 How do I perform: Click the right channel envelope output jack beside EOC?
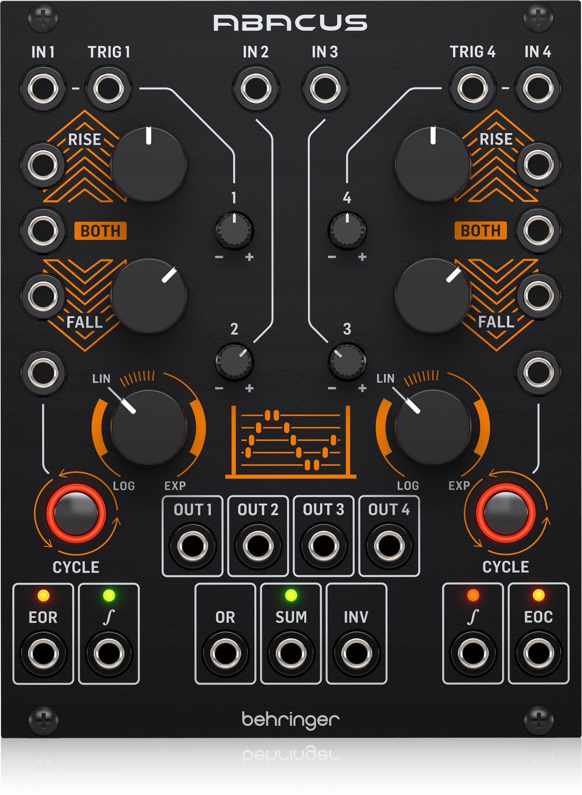(473, 653)
